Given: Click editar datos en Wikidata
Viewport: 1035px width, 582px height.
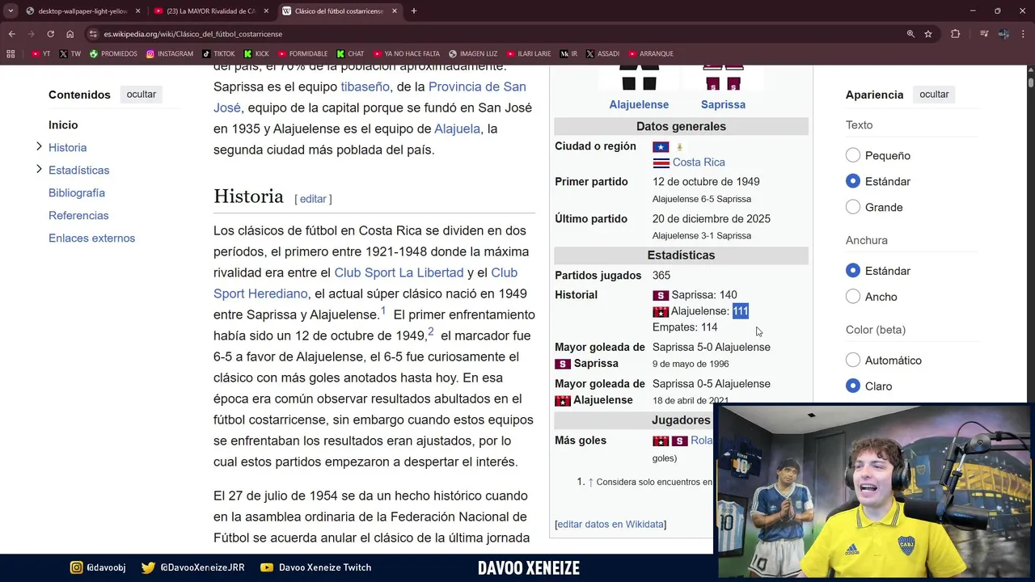Looking at the screenshot, I should (x=610, y=525).
